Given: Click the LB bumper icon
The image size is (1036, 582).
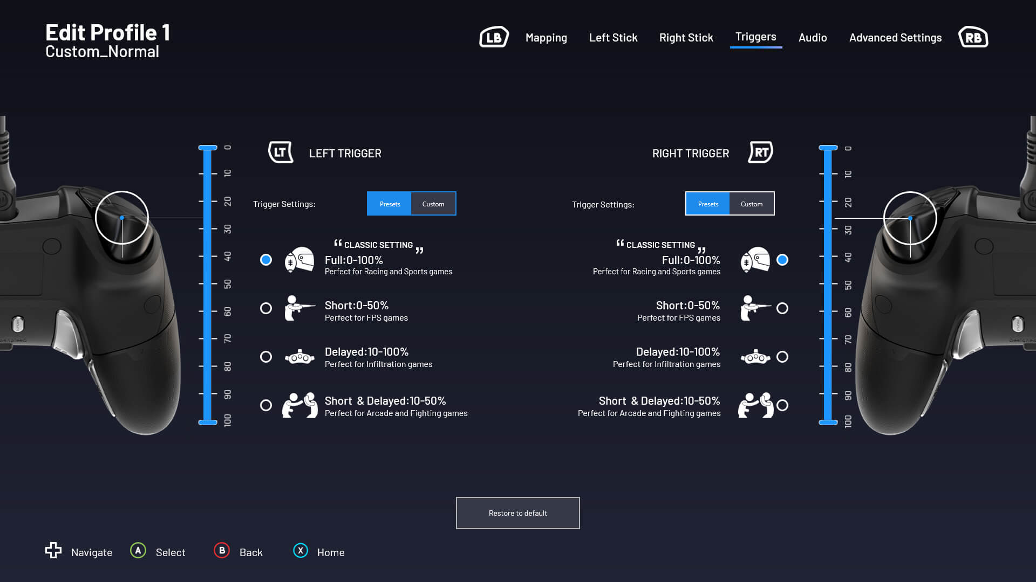Looking at the screenshot, I should point(494,37).
